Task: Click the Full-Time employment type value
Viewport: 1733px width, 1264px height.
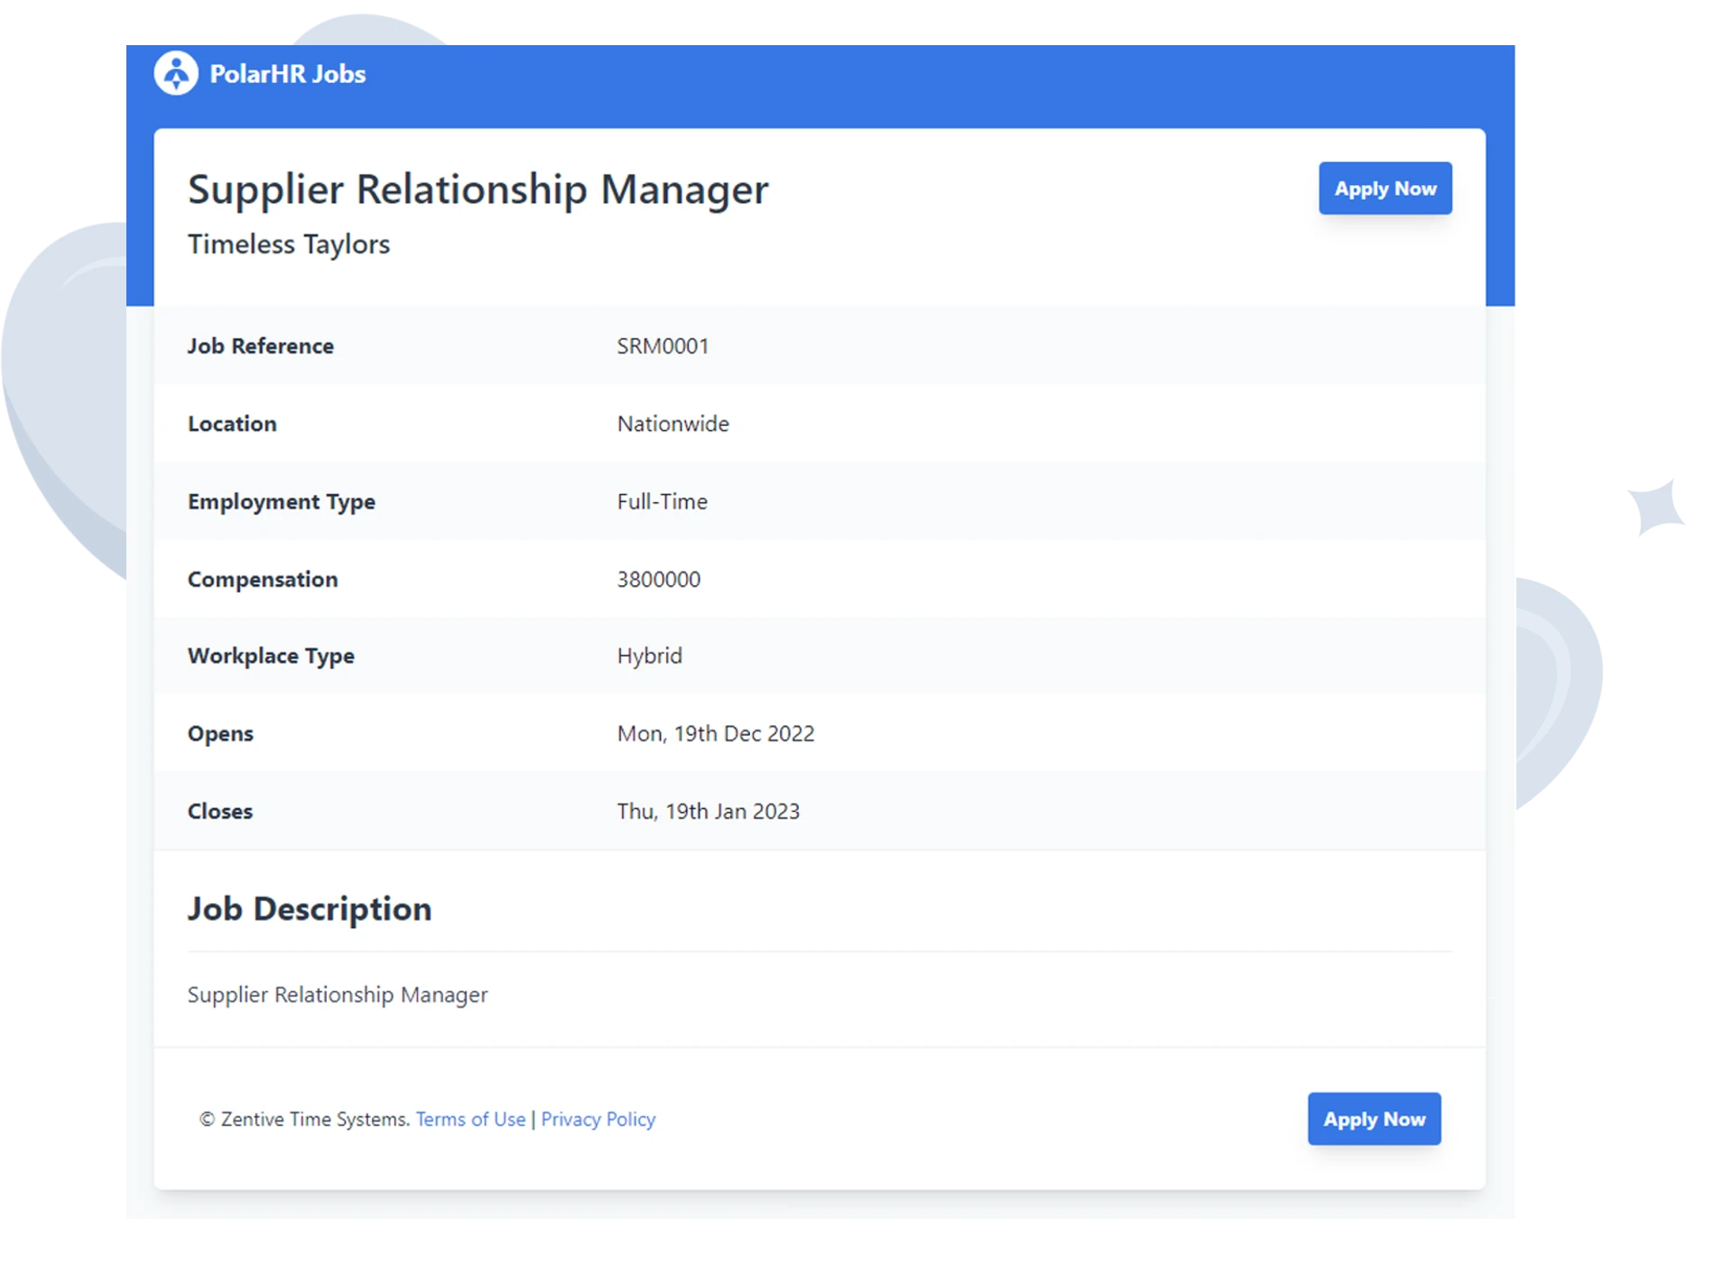Action: pyautogui.click(x=662, y=501)
